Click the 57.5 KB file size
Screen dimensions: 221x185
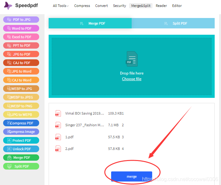pos(114,137)
